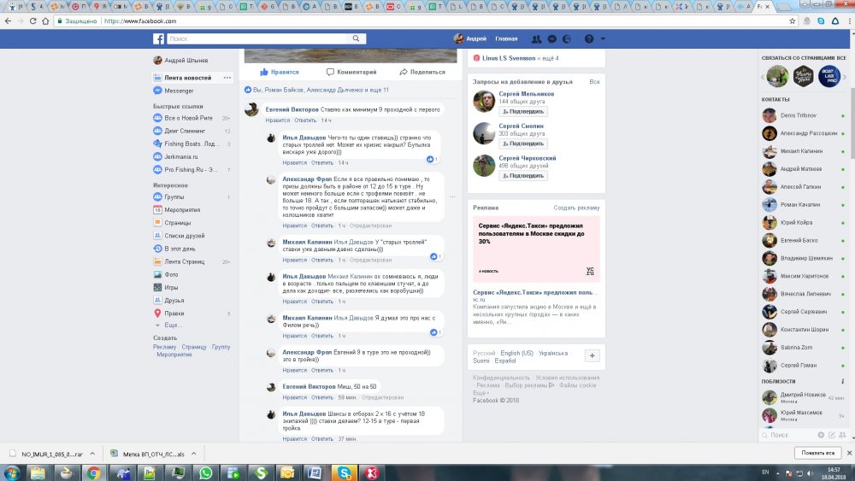This screenshot has height=481, width=855.
Task: Expand the Ещё list in left sidebar
Action: [169, 326]
